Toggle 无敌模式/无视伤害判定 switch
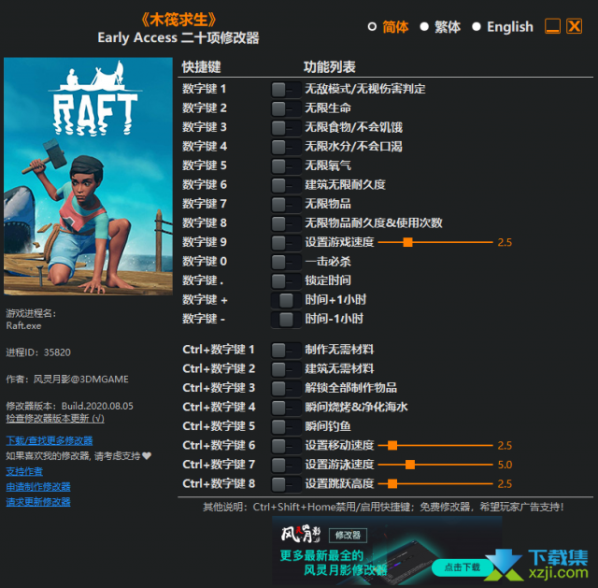This screenshot has height=588, width=598. coord(286,90)
